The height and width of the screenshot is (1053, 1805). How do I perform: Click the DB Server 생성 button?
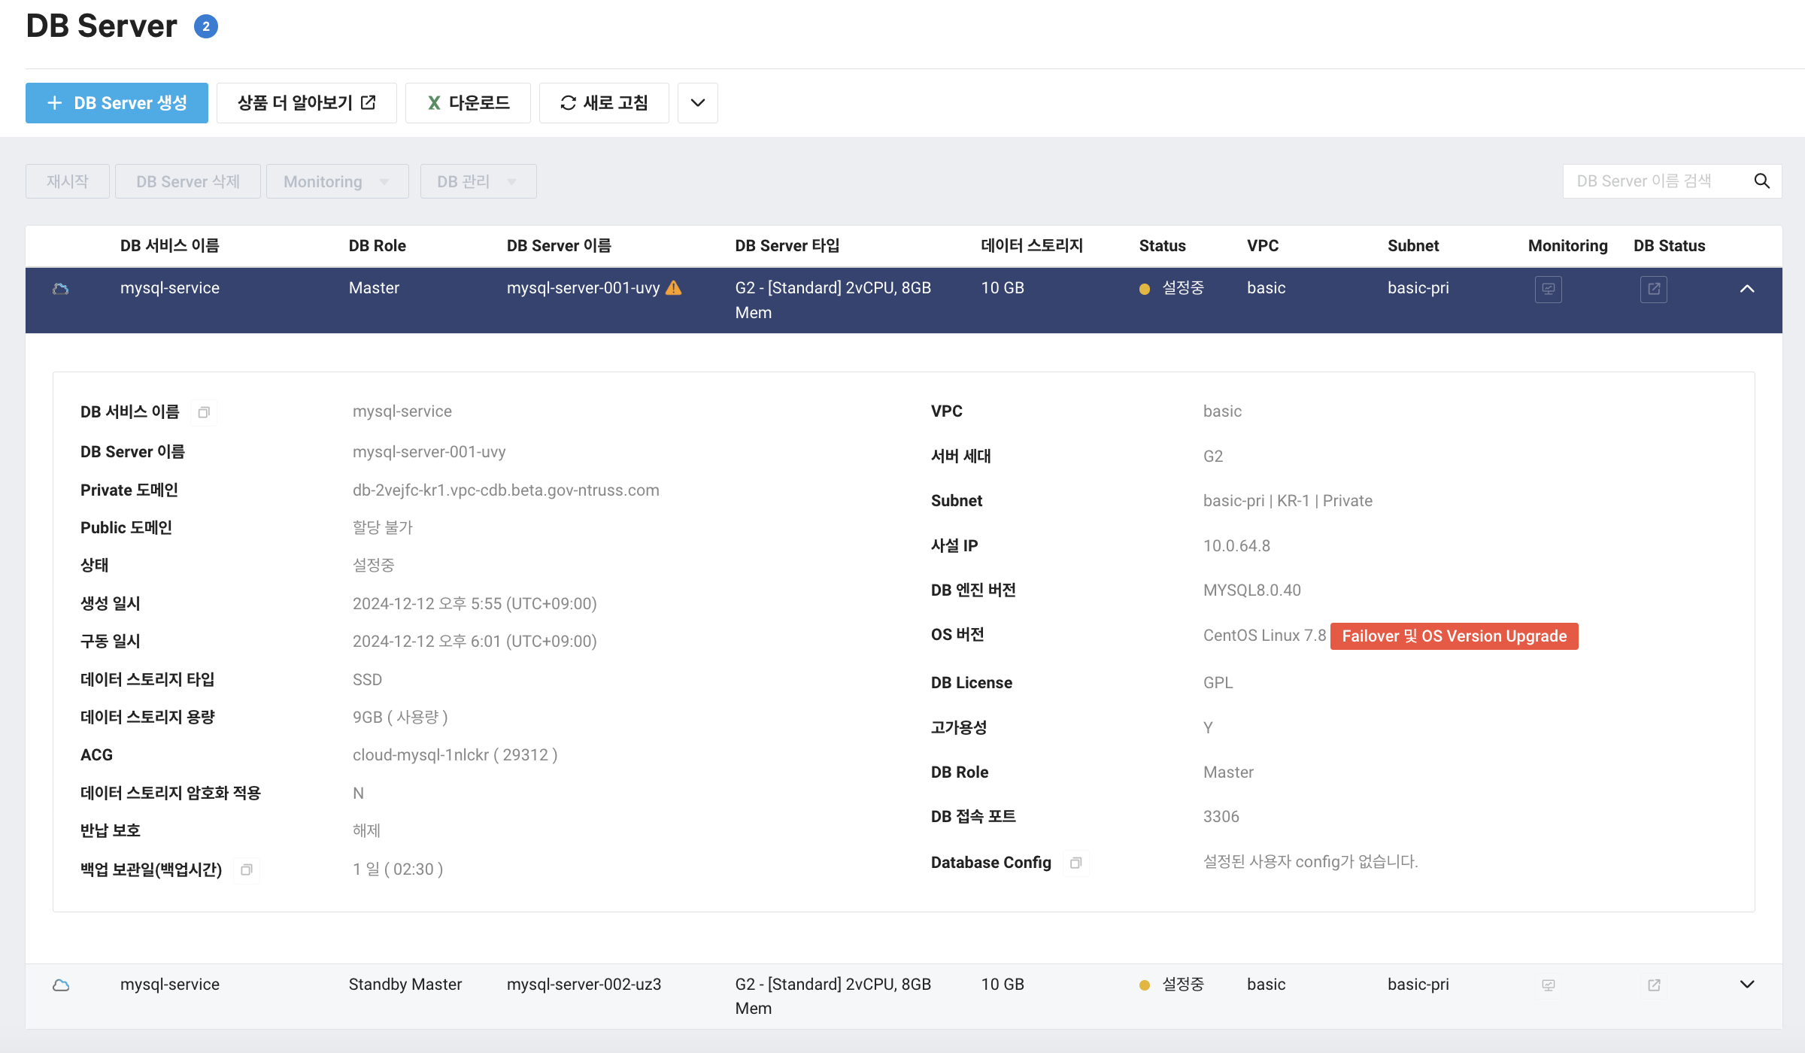pyautogui.click(x=117, y=102)
